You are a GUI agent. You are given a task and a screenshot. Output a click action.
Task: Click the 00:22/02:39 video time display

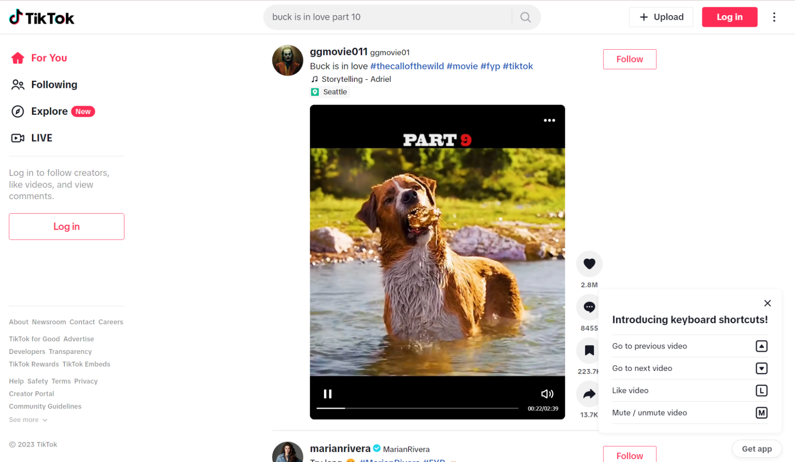point(542,408)
